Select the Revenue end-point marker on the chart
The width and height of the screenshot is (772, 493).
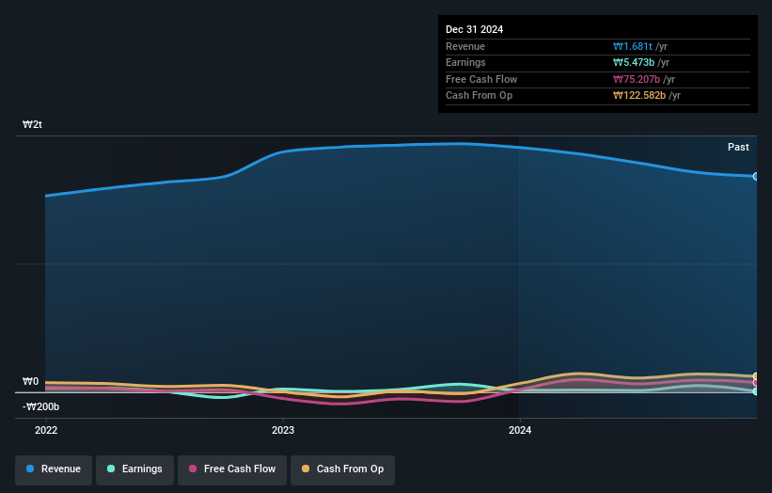click(756, 176)
